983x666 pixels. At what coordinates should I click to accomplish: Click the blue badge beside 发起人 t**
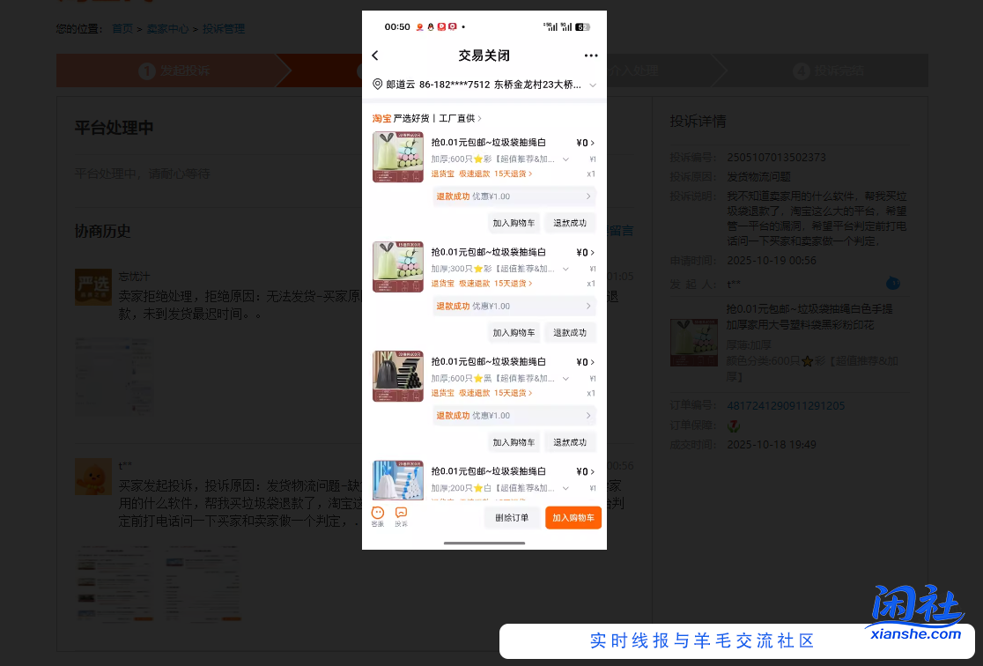click(x=893, y=284)
